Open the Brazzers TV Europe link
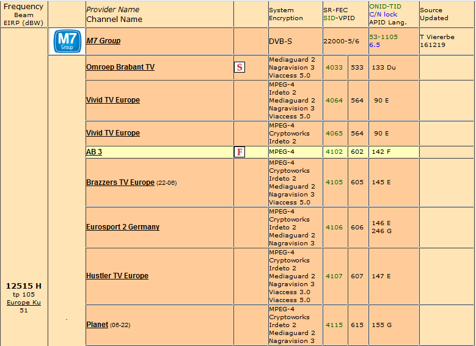Image resolution: width=476 pixels, height=346 pixels. click(x=120, y=182)
